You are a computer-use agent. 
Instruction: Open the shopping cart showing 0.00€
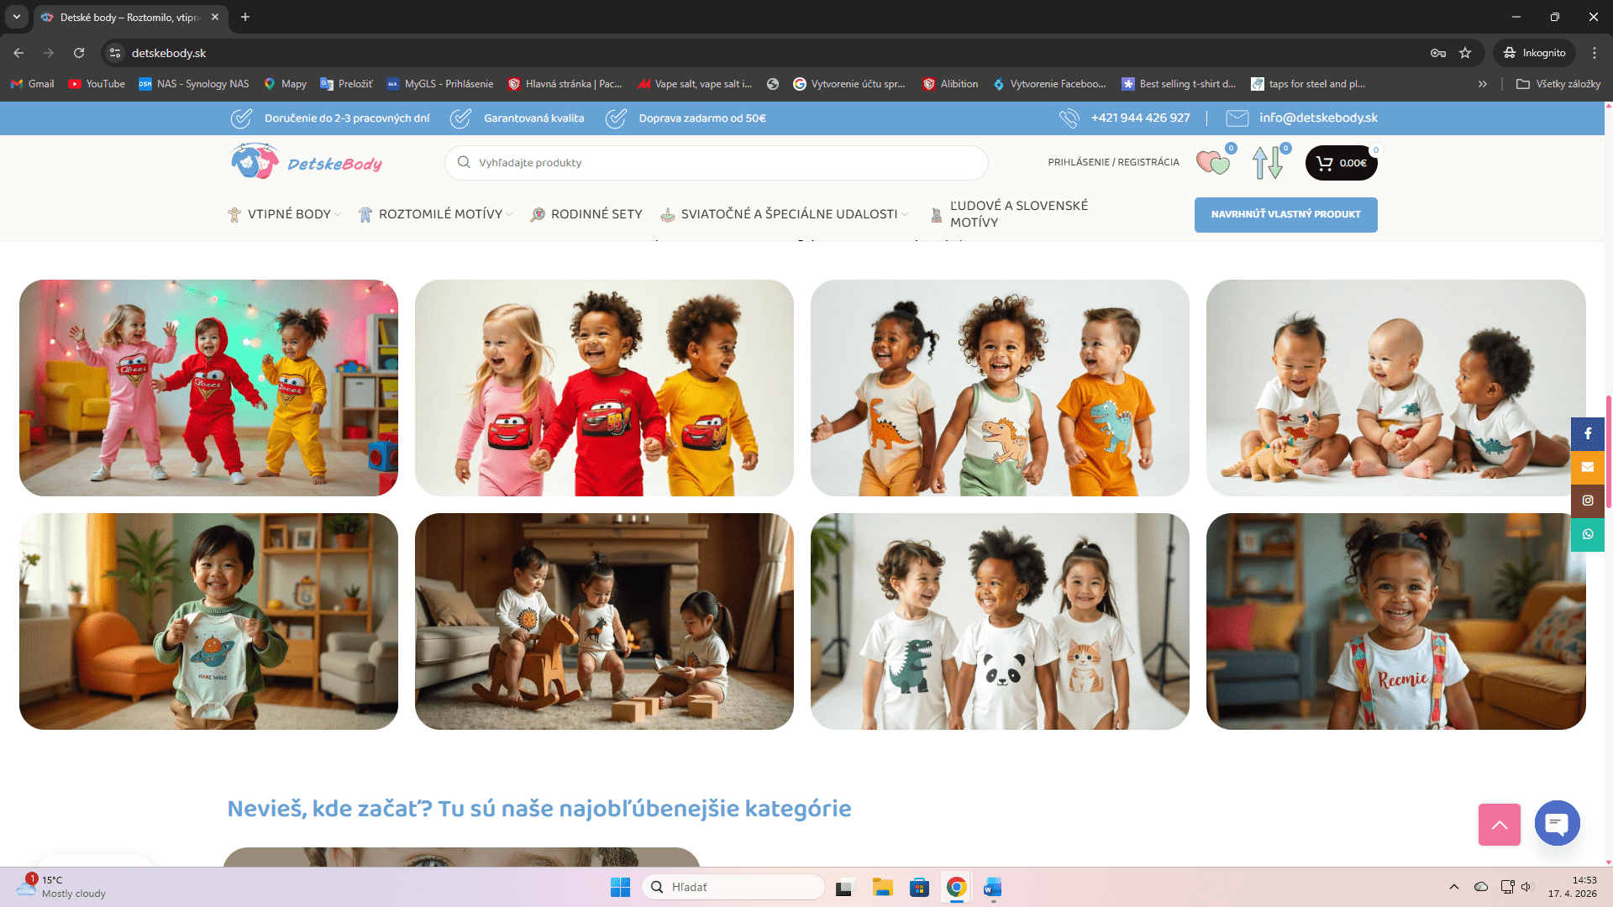click(1341, 163)
